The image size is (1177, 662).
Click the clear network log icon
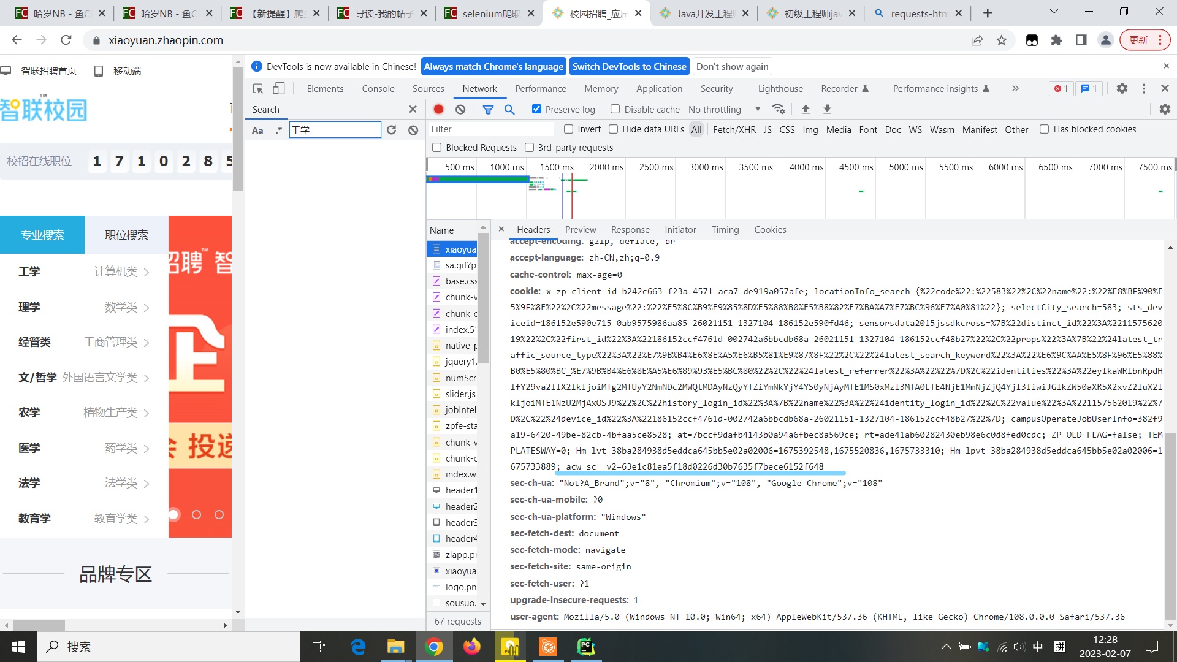pyautogui.click(x=460, y=109)
